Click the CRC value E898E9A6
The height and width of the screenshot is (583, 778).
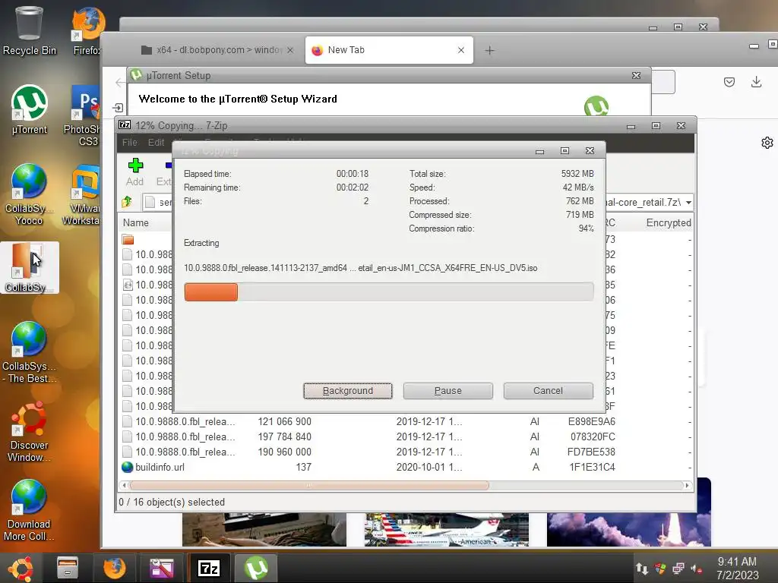(x=591, y=421)
